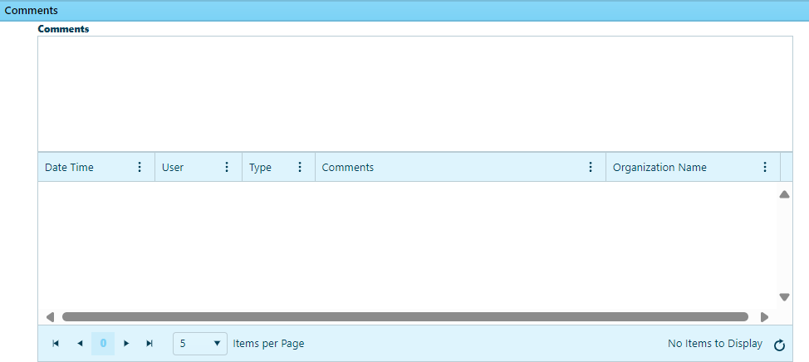Screen dimensions: 809x362
Task: Open the Type column options menu
Action: pyautogui.click(x=300, y=167)
